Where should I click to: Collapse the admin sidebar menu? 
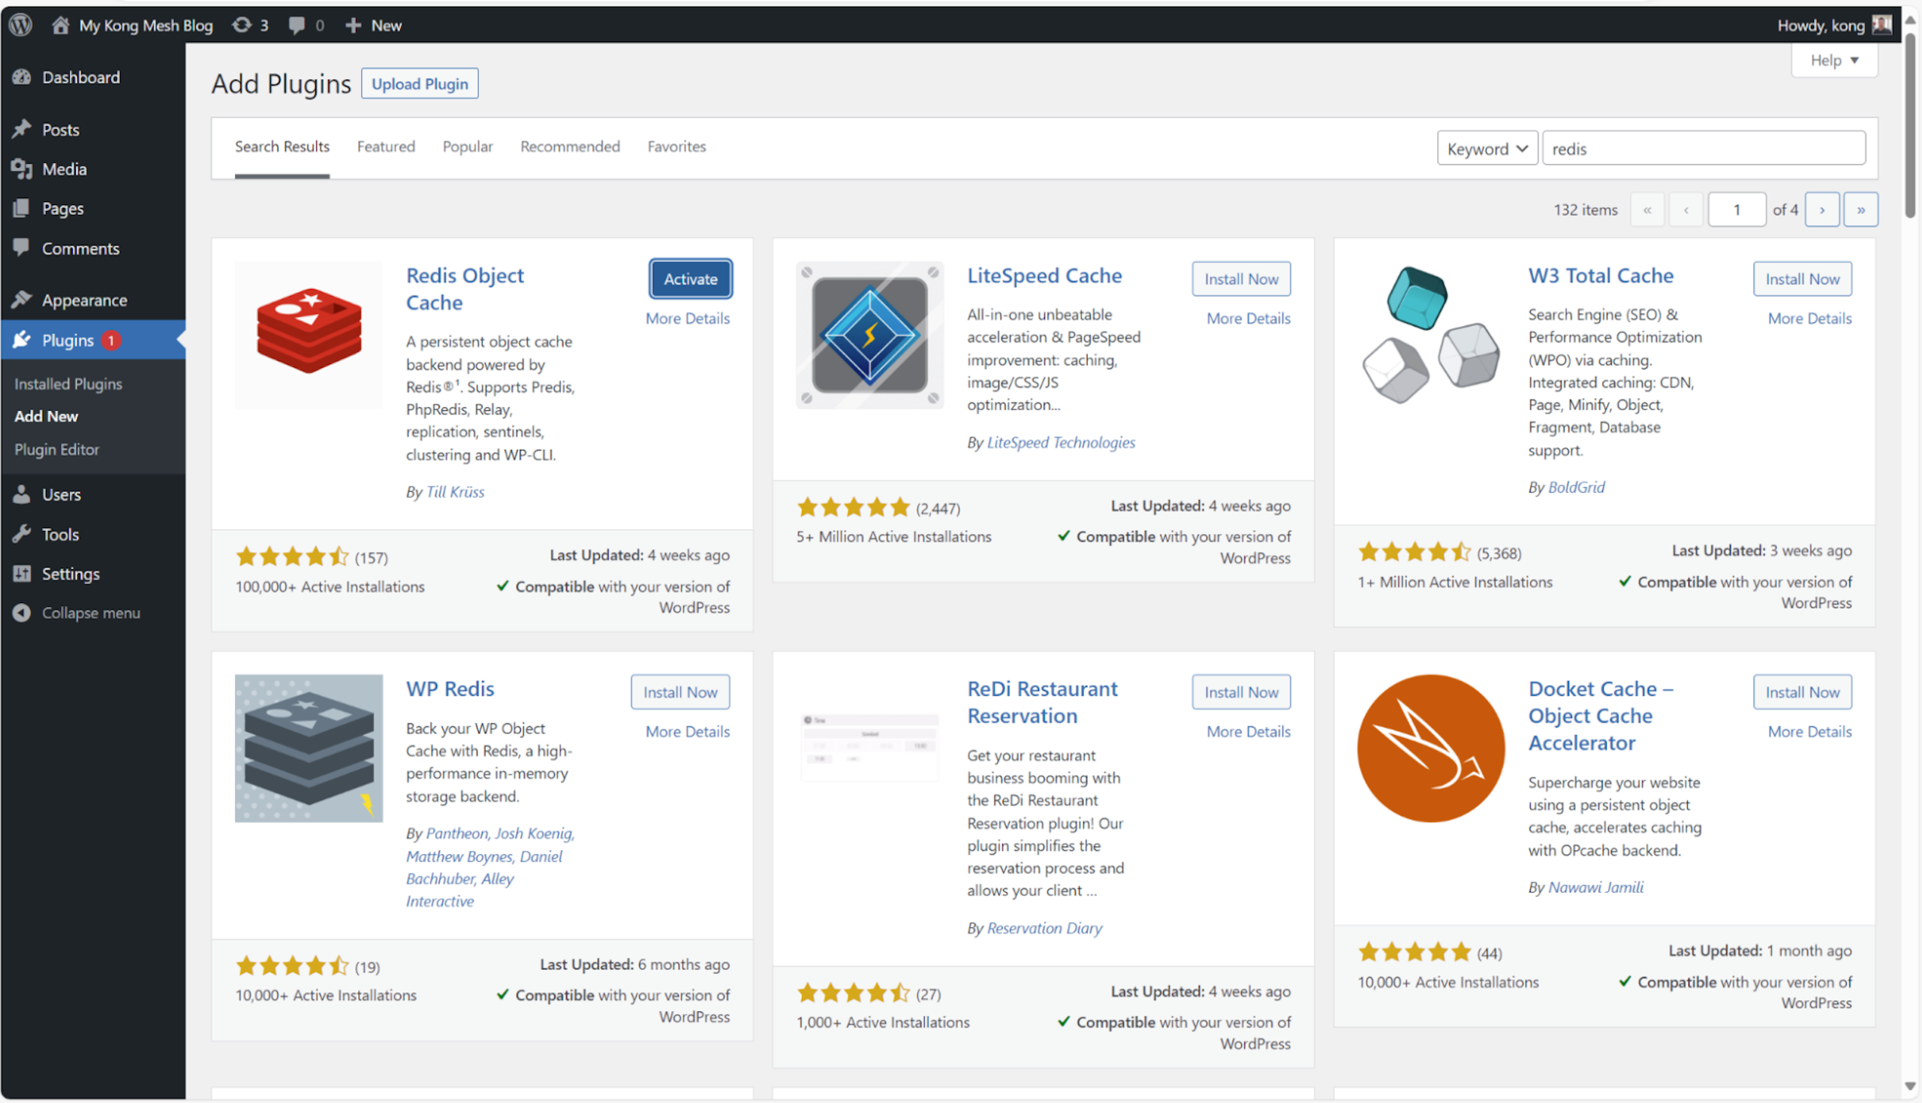[x=90, y=613]
